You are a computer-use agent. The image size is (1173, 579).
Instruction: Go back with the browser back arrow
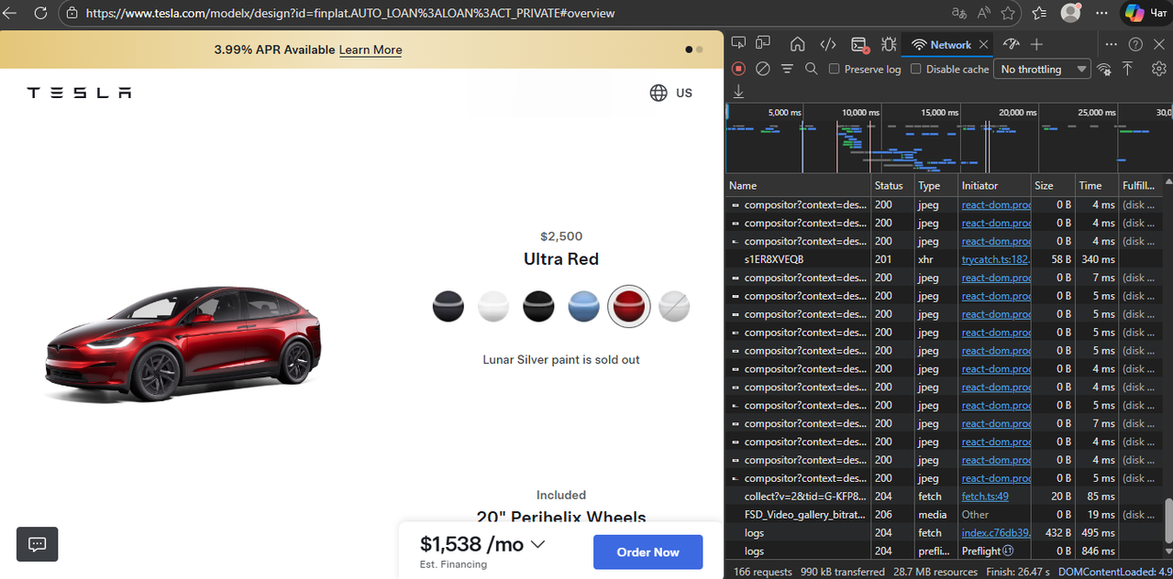pos(12,13)
